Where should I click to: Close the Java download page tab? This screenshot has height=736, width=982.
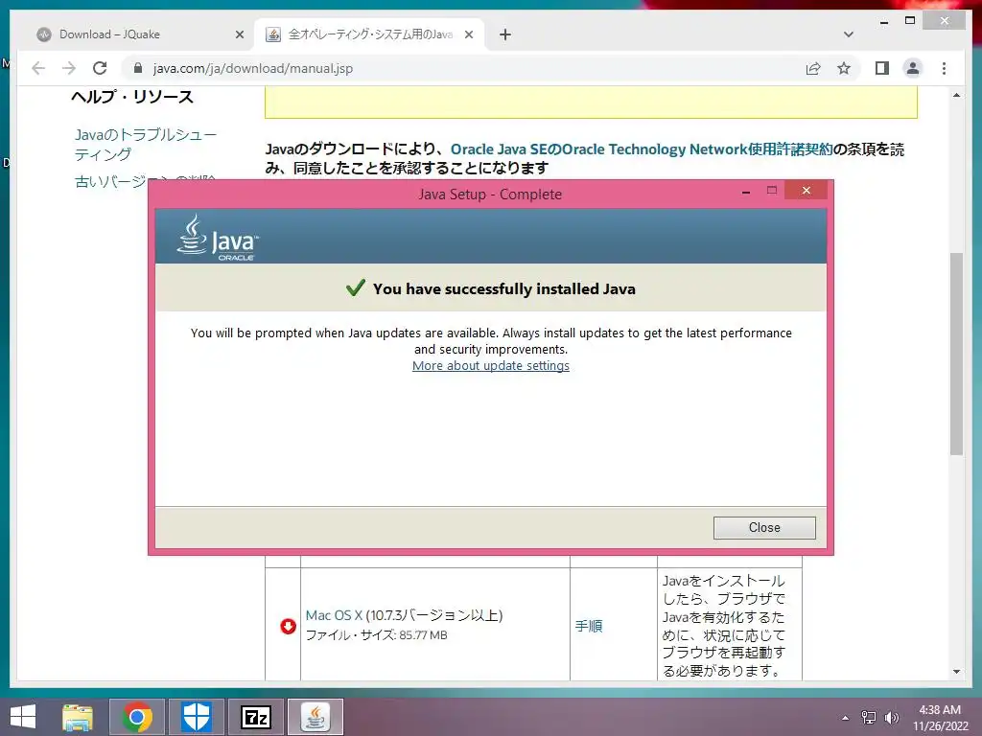(x=468, y=34)
